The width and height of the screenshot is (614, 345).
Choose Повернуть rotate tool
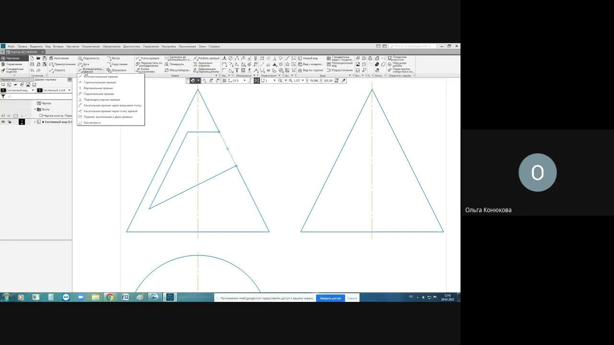pyautogui.click(x=174, y=64)
